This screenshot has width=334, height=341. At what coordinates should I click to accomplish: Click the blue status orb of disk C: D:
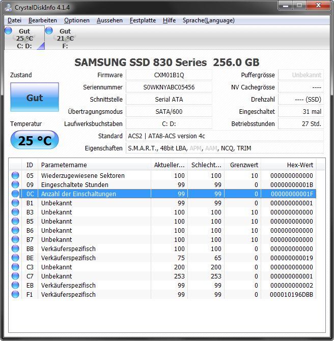click(x=8, y=30)
